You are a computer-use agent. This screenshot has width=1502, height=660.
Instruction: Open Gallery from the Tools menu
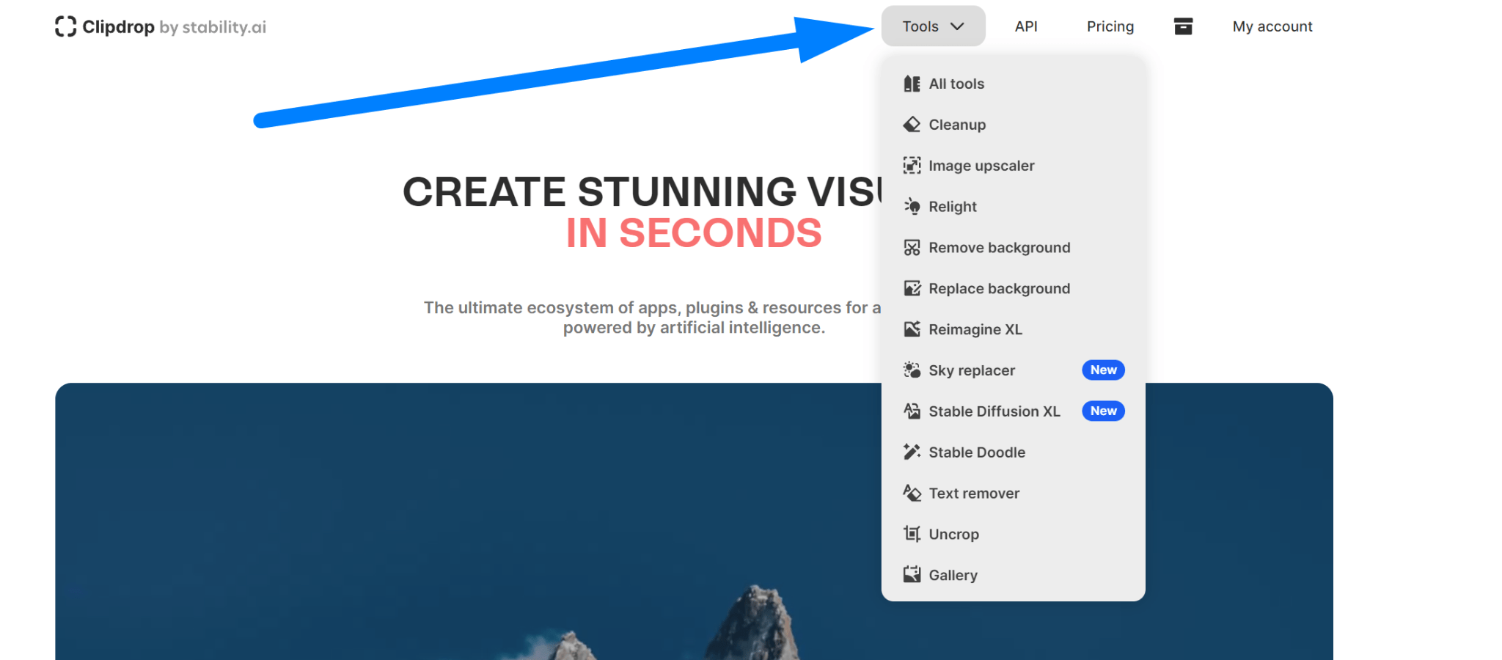click(x=953, y=576)
